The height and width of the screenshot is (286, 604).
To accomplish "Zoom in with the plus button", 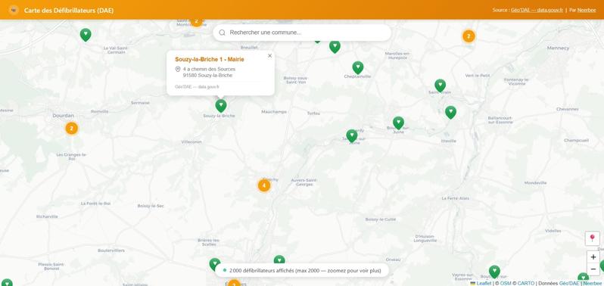I will [593, 257].
